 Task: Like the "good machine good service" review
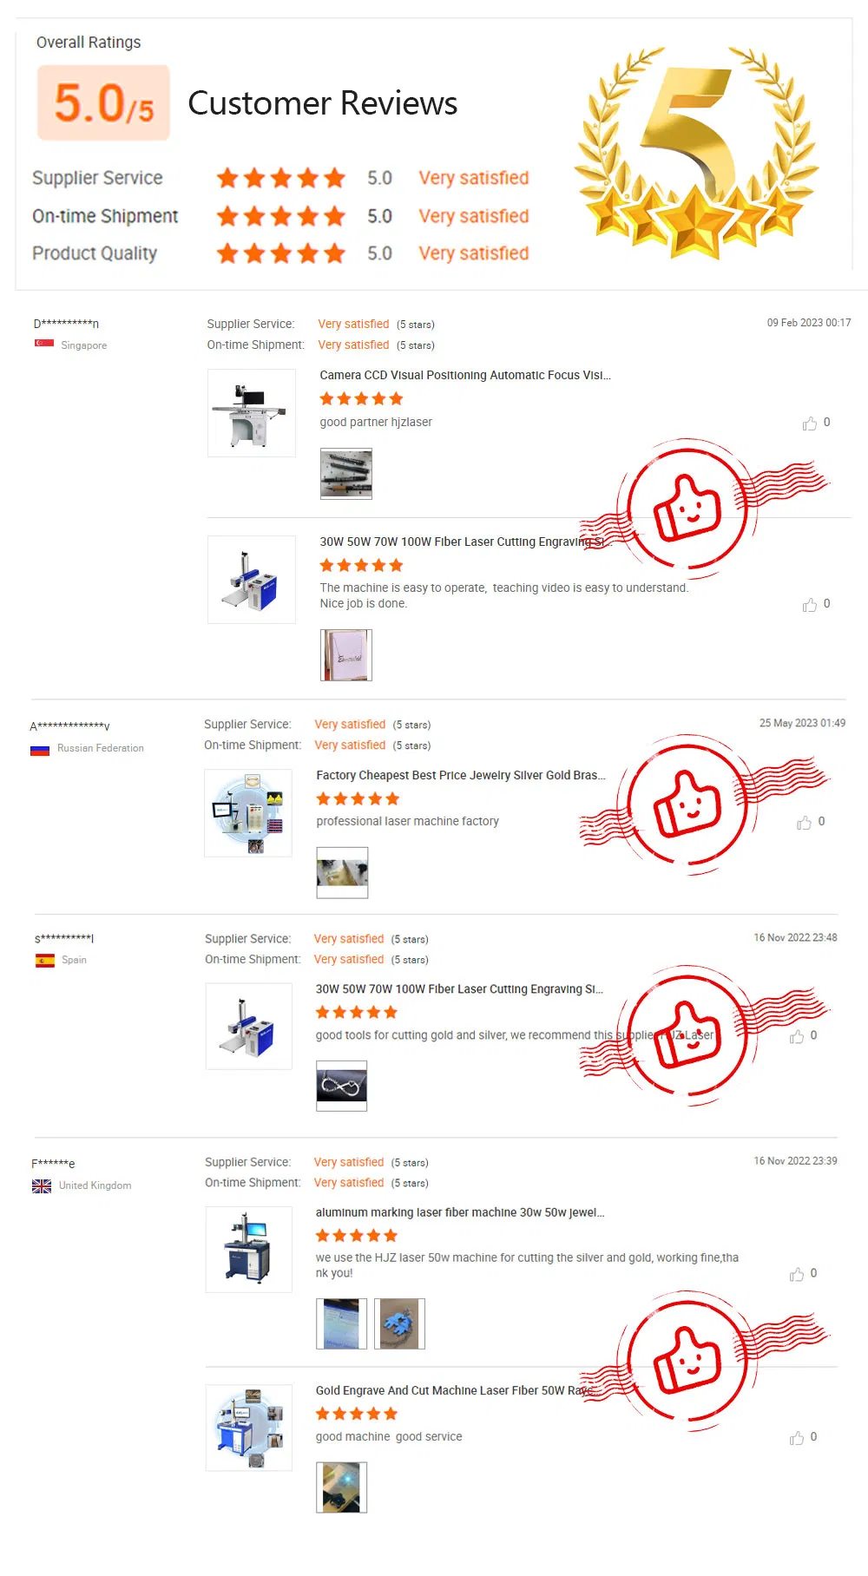(797, 1438)
